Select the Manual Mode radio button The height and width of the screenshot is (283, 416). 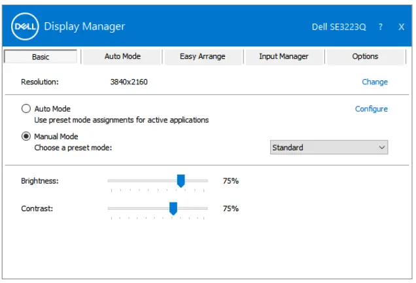(26, 136)
